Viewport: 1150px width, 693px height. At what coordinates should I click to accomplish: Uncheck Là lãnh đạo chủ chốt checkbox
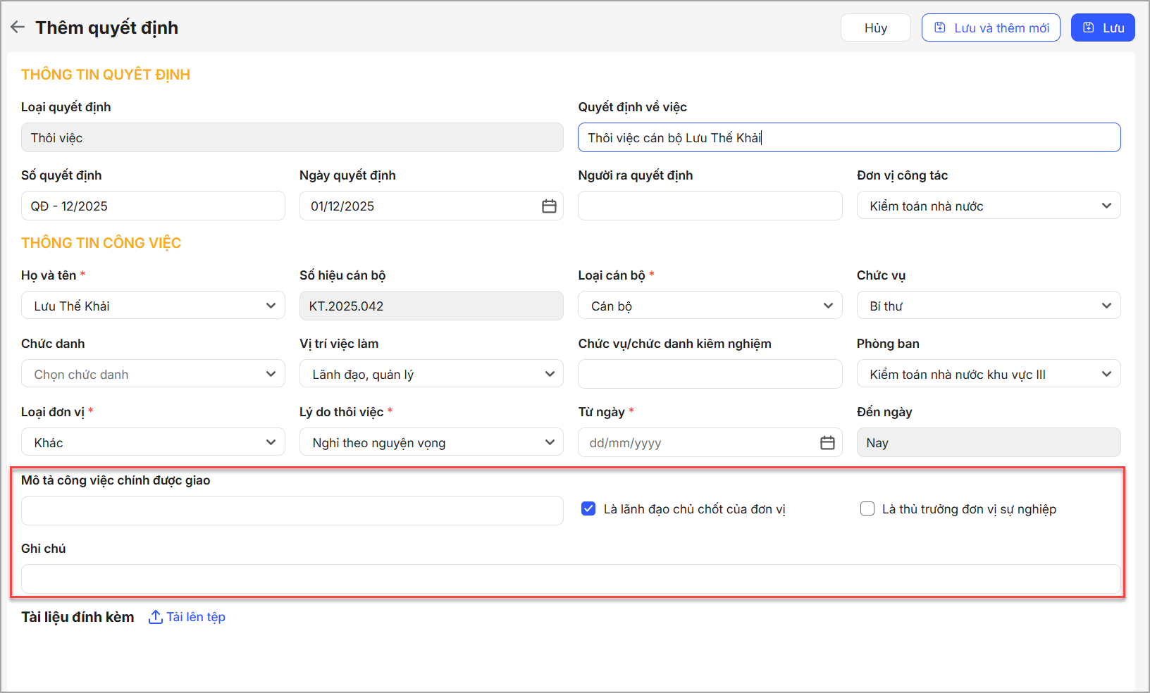coord(588,508)
